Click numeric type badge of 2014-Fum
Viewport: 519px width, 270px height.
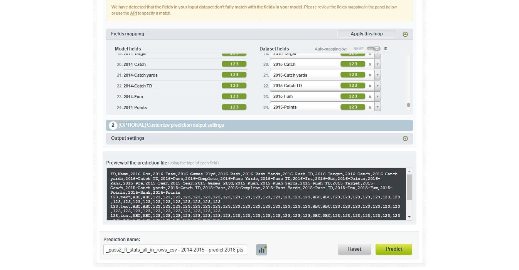[234, 96]
